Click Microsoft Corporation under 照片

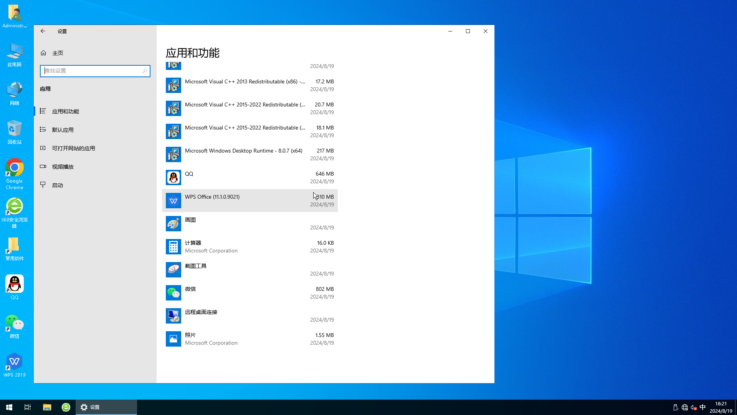tap(211, 343)
